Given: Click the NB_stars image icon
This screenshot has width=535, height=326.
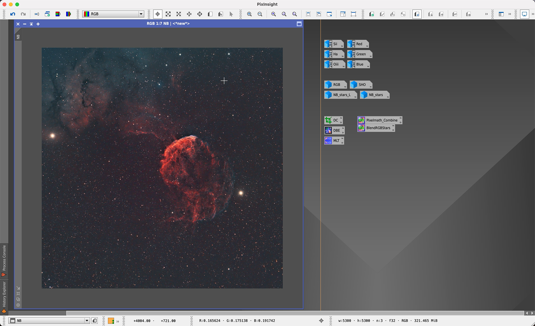Looking at the screenshot, I should pos(375,95).
